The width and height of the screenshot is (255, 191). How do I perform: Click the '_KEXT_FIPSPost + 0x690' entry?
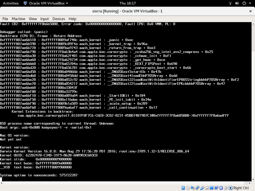pyautogui.click(x=155, y=64)
